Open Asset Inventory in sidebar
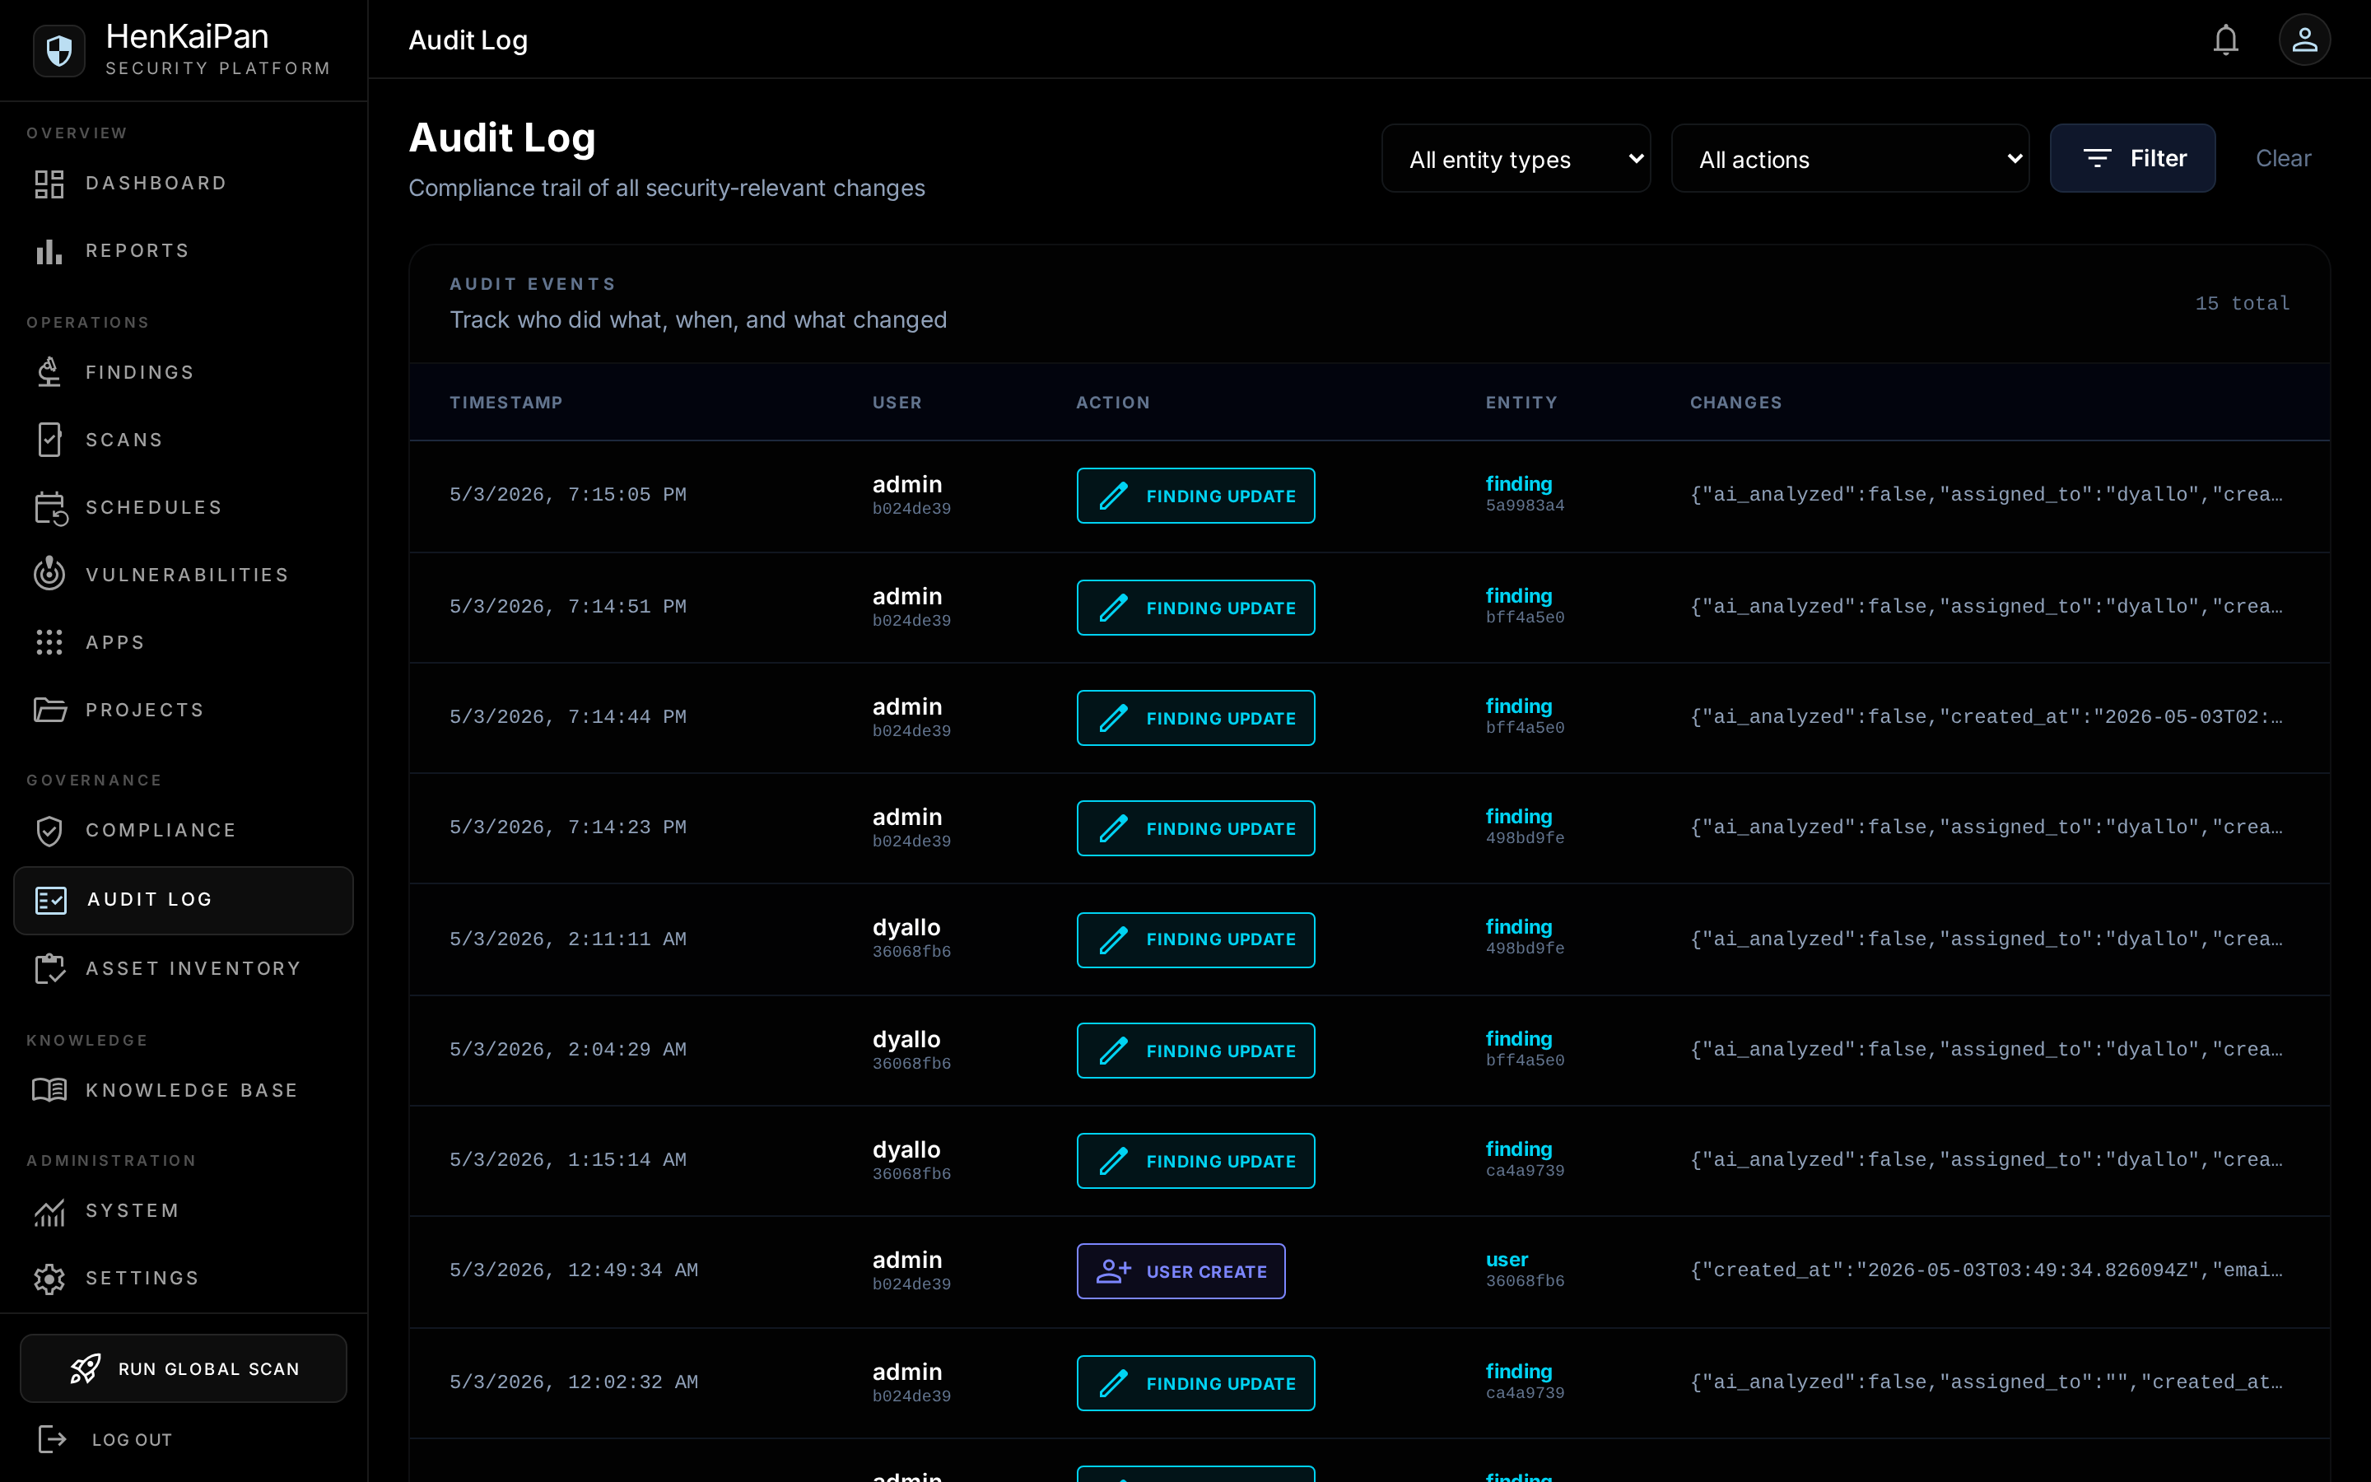 (184, 969)
